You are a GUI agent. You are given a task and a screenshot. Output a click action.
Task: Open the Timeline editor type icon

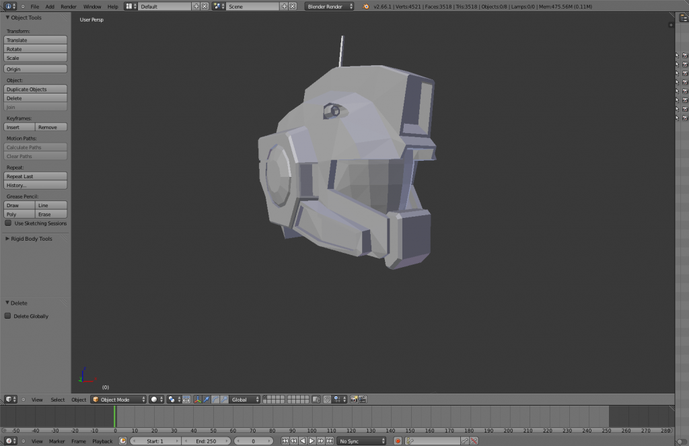click(11, 441)
